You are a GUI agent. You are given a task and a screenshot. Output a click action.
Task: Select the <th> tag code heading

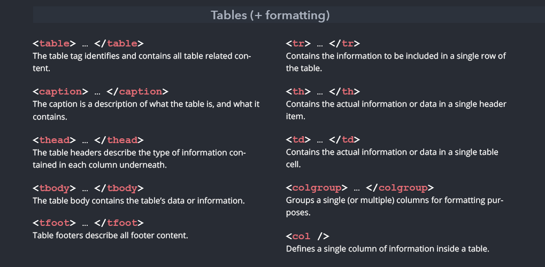coord(323,92)
